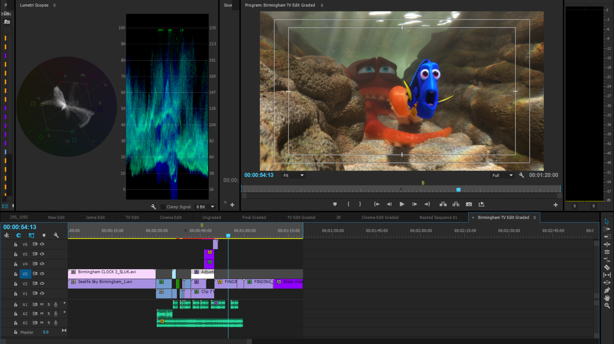Open Program monitor settings wrench
The height and width of the screenshot is (344, 614).
coord(521,175)
